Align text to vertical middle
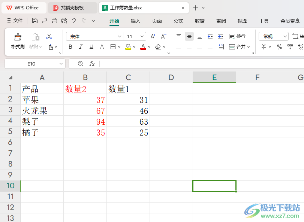This screenshot has height=222, width=304. [189, 36]
